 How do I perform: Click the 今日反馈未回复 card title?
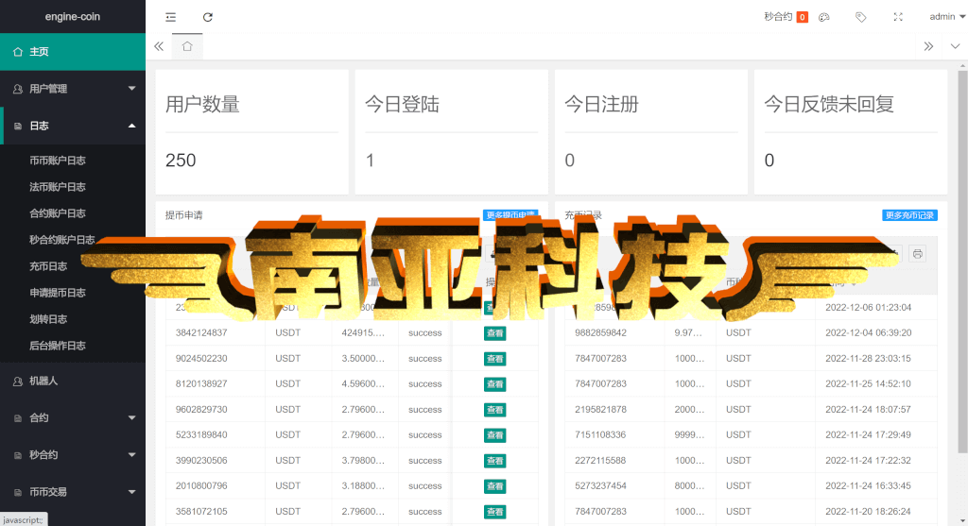pyautogui.click(x=829, y=104)
